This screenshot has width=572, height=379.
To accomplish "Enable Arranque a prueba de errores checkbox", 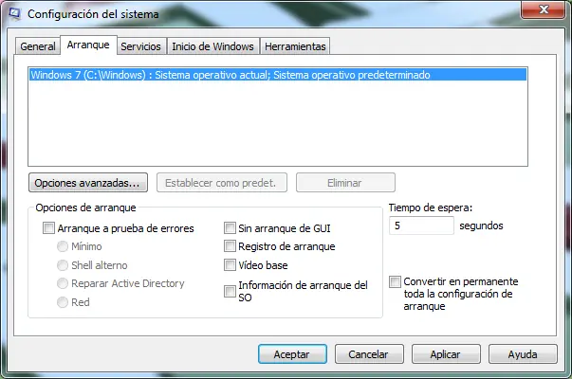I will click(x=48, y=228).
